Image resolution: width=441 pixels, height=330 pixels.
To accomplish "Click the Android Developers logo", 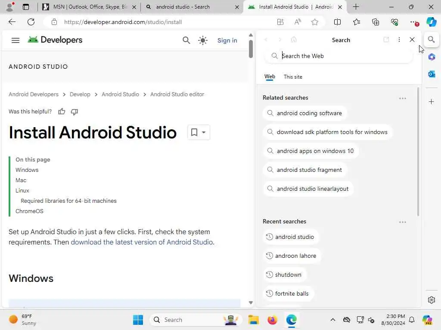I will pyautogui.click(x=55, y=40).
